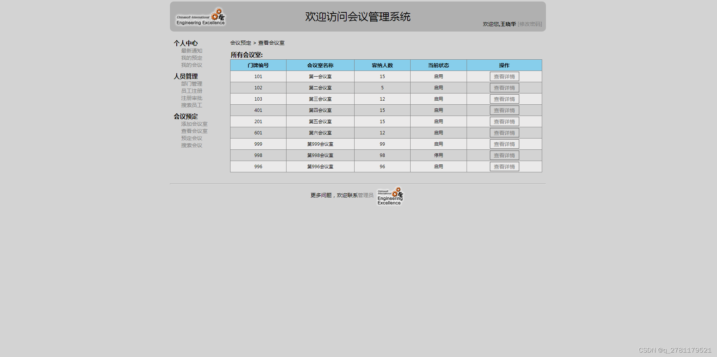Click 会议预定 in the breadcrumb
Image resolution: width=717 pixels, height=357 pixels.
pos(241,43)
